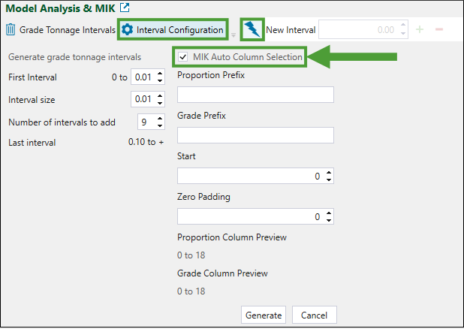Increase Number of intervals to add
This screenshot has width=464, height=329.
tap(161, 119)
